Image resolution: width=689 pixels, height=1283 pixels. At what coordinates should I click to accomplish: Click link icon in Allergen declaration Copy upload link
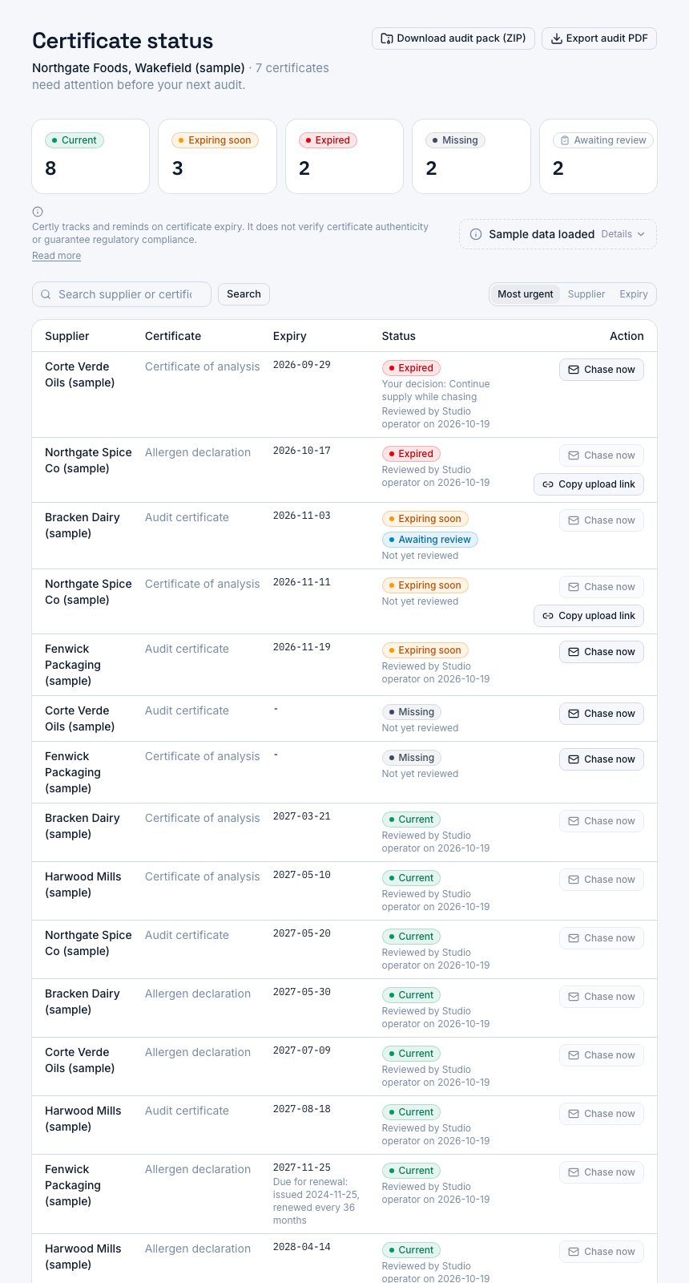pos(548,484)
